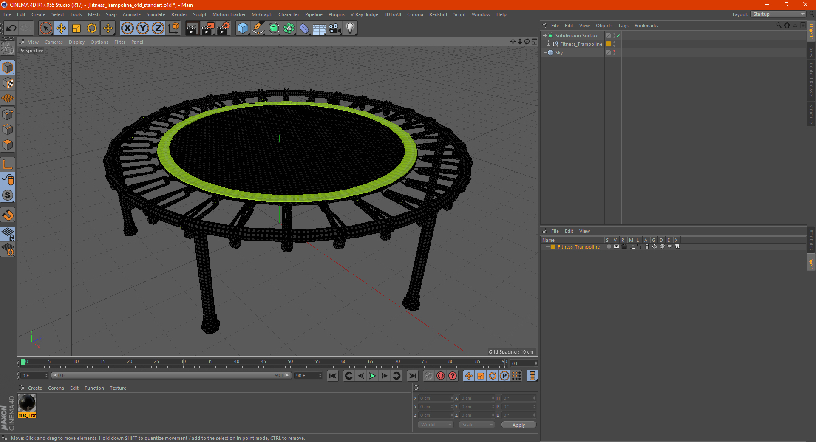Open the spline Pen tool
816x442 pixels.
click(258, 28)
